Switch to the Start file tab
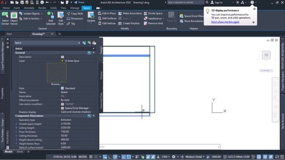The image size is (285, 160). pos(9,34)
